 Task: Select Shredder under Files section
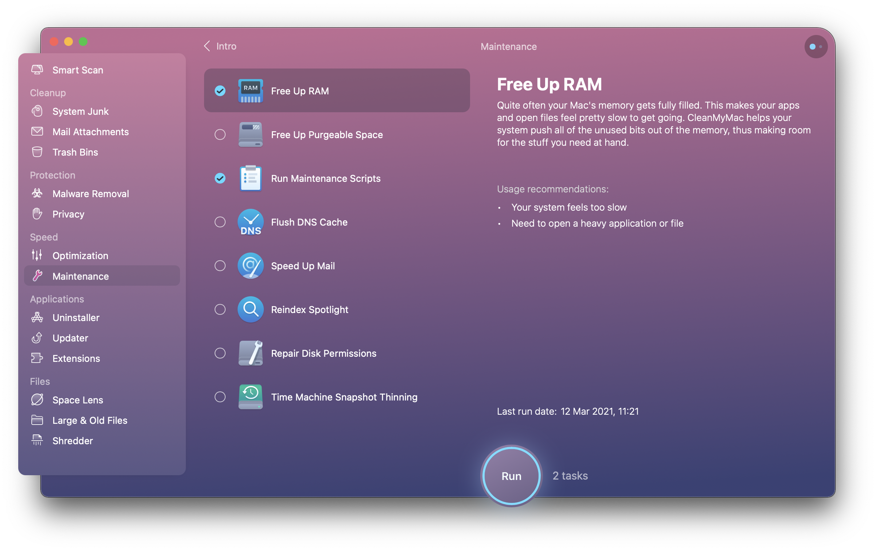click(73, 440)
